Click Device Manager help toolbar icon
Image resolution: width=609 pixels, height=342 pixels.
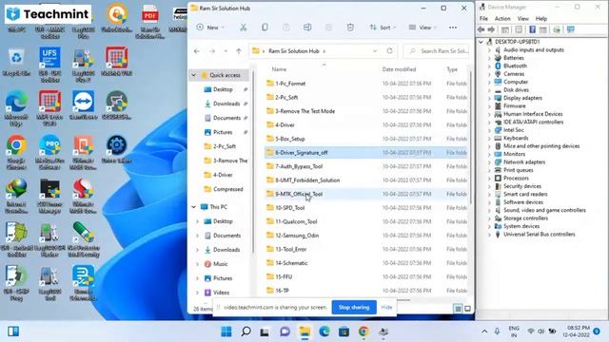pyautogui.click(x=533, y=29)
